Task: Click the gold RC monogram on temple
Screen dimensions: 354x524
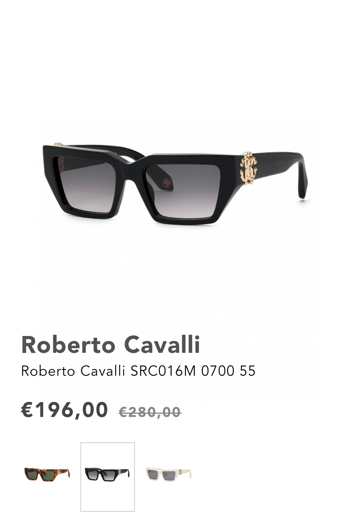Action: [x=248, y=168]
